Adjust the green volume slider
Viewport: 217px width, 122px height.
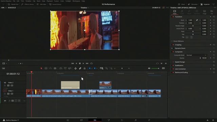(155, 68)
